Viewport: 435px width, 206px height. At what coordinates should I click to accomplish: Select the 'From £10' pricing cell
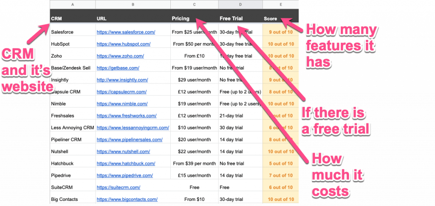point(195,54)
